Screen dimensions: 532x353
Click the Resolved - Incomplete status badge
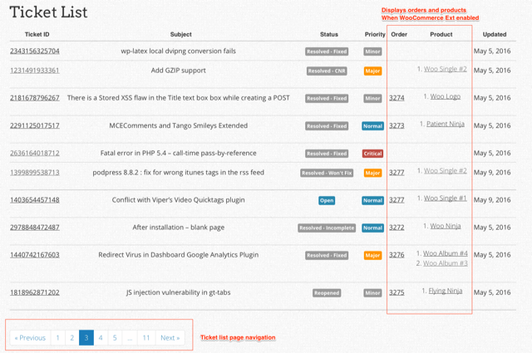327,228
